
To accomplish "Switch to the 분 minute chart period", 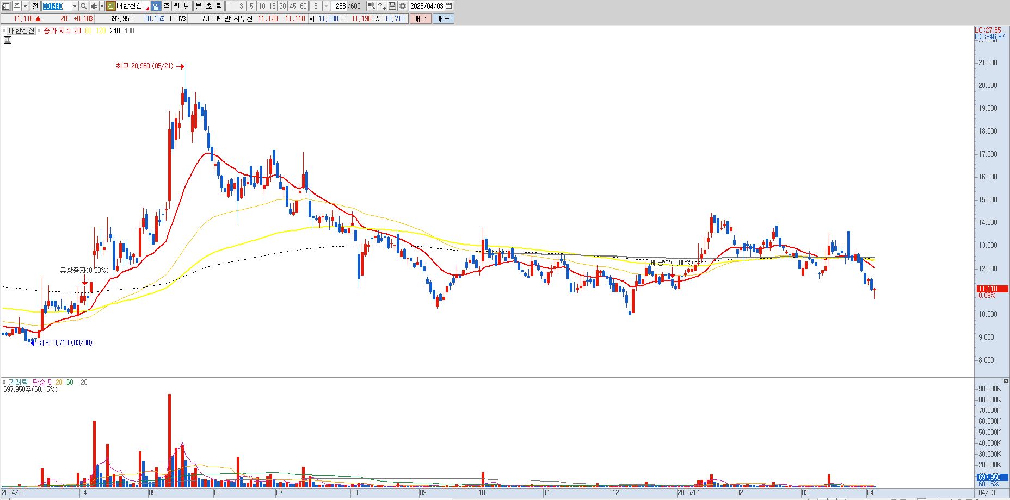I will 199,6.
